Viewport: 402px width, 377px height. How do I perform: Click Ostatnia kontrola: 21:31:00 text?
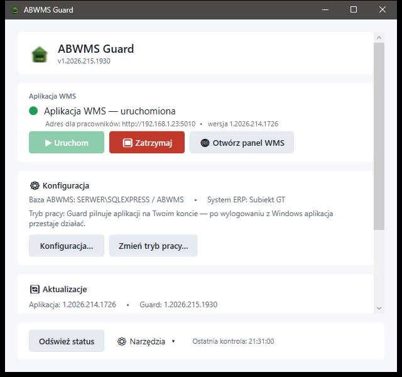coord(233,341)
